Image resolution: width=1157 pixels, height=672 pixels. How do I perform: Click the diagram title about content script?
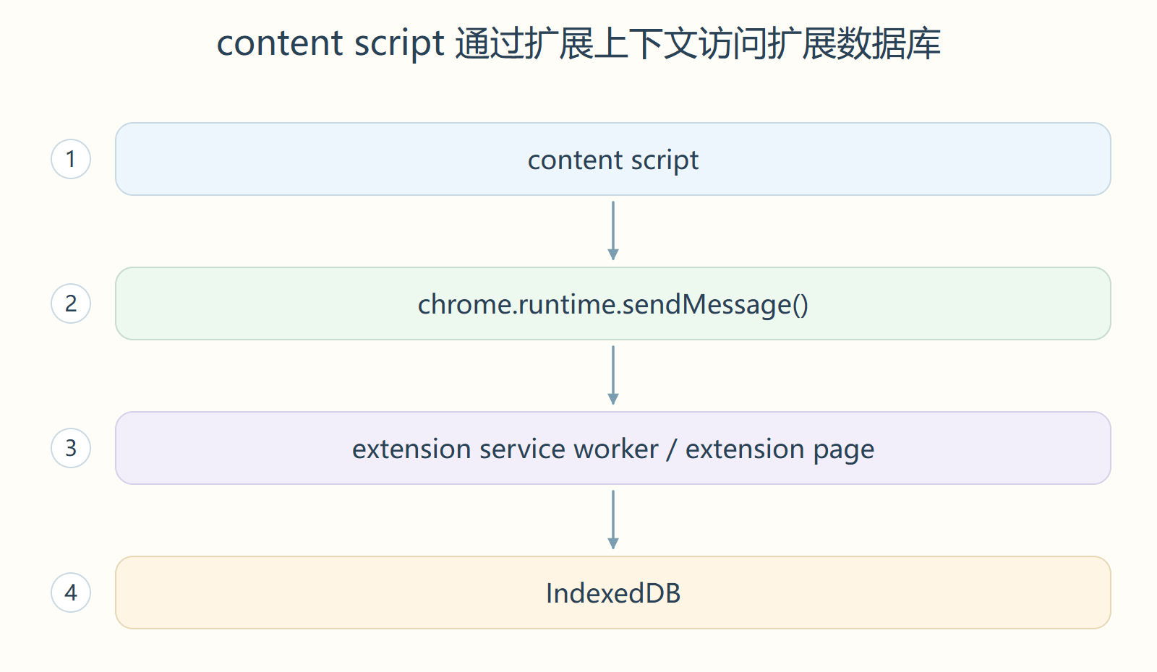point(578,43)
